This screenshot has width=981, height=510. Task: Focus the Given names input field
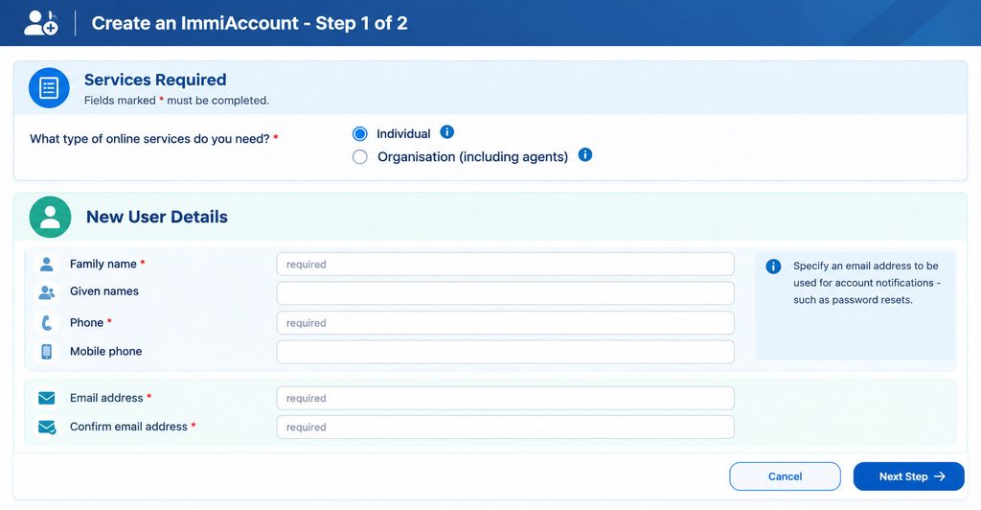pyautogui.click(x=506, y=292)
